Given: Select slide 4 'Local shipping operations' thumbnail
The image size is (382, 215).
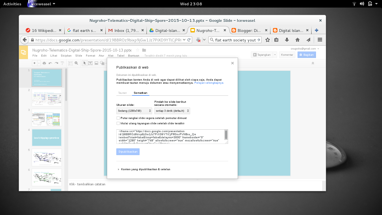Looking at the screenshot, I should pos(47,137).
